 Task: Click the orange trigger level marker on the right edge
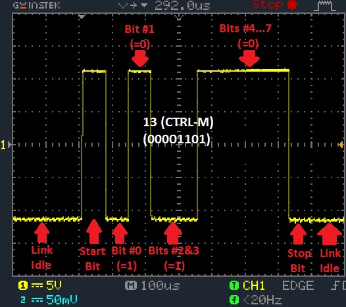tap(341, 145)
